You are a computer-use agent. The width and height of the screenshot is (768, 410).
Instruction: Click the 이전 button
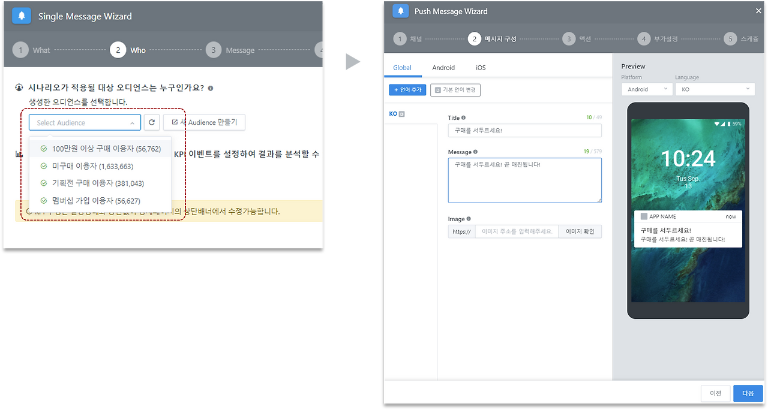tap(715, 393)
